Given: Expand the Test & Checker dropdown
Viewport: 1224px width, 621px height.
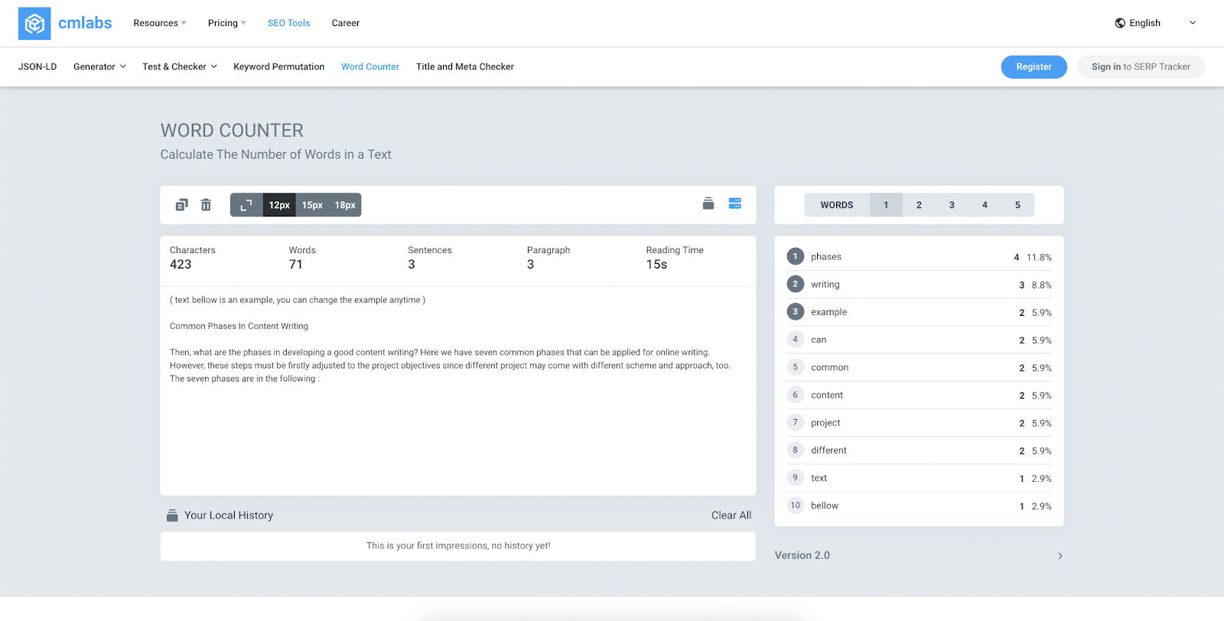Looking at the screenshot, I should [180, 67].
